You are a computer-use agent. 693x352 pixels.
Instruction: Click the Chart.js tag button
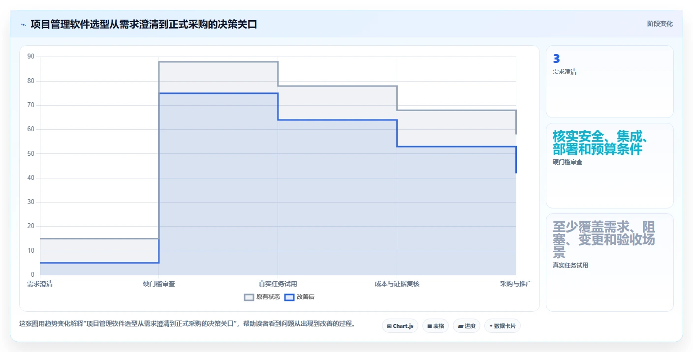[400, 326]
